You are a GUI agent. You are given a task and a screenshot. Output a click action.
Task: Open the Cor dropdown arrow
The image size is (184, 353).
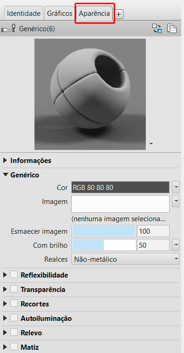(x=176, y=187)
